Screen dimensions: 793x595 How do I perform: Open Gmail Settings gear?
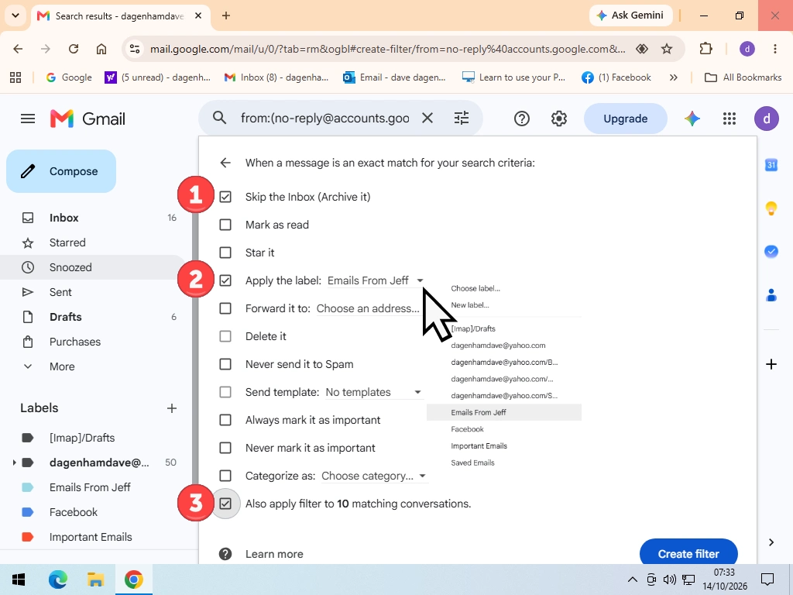(x=559, y=119)
